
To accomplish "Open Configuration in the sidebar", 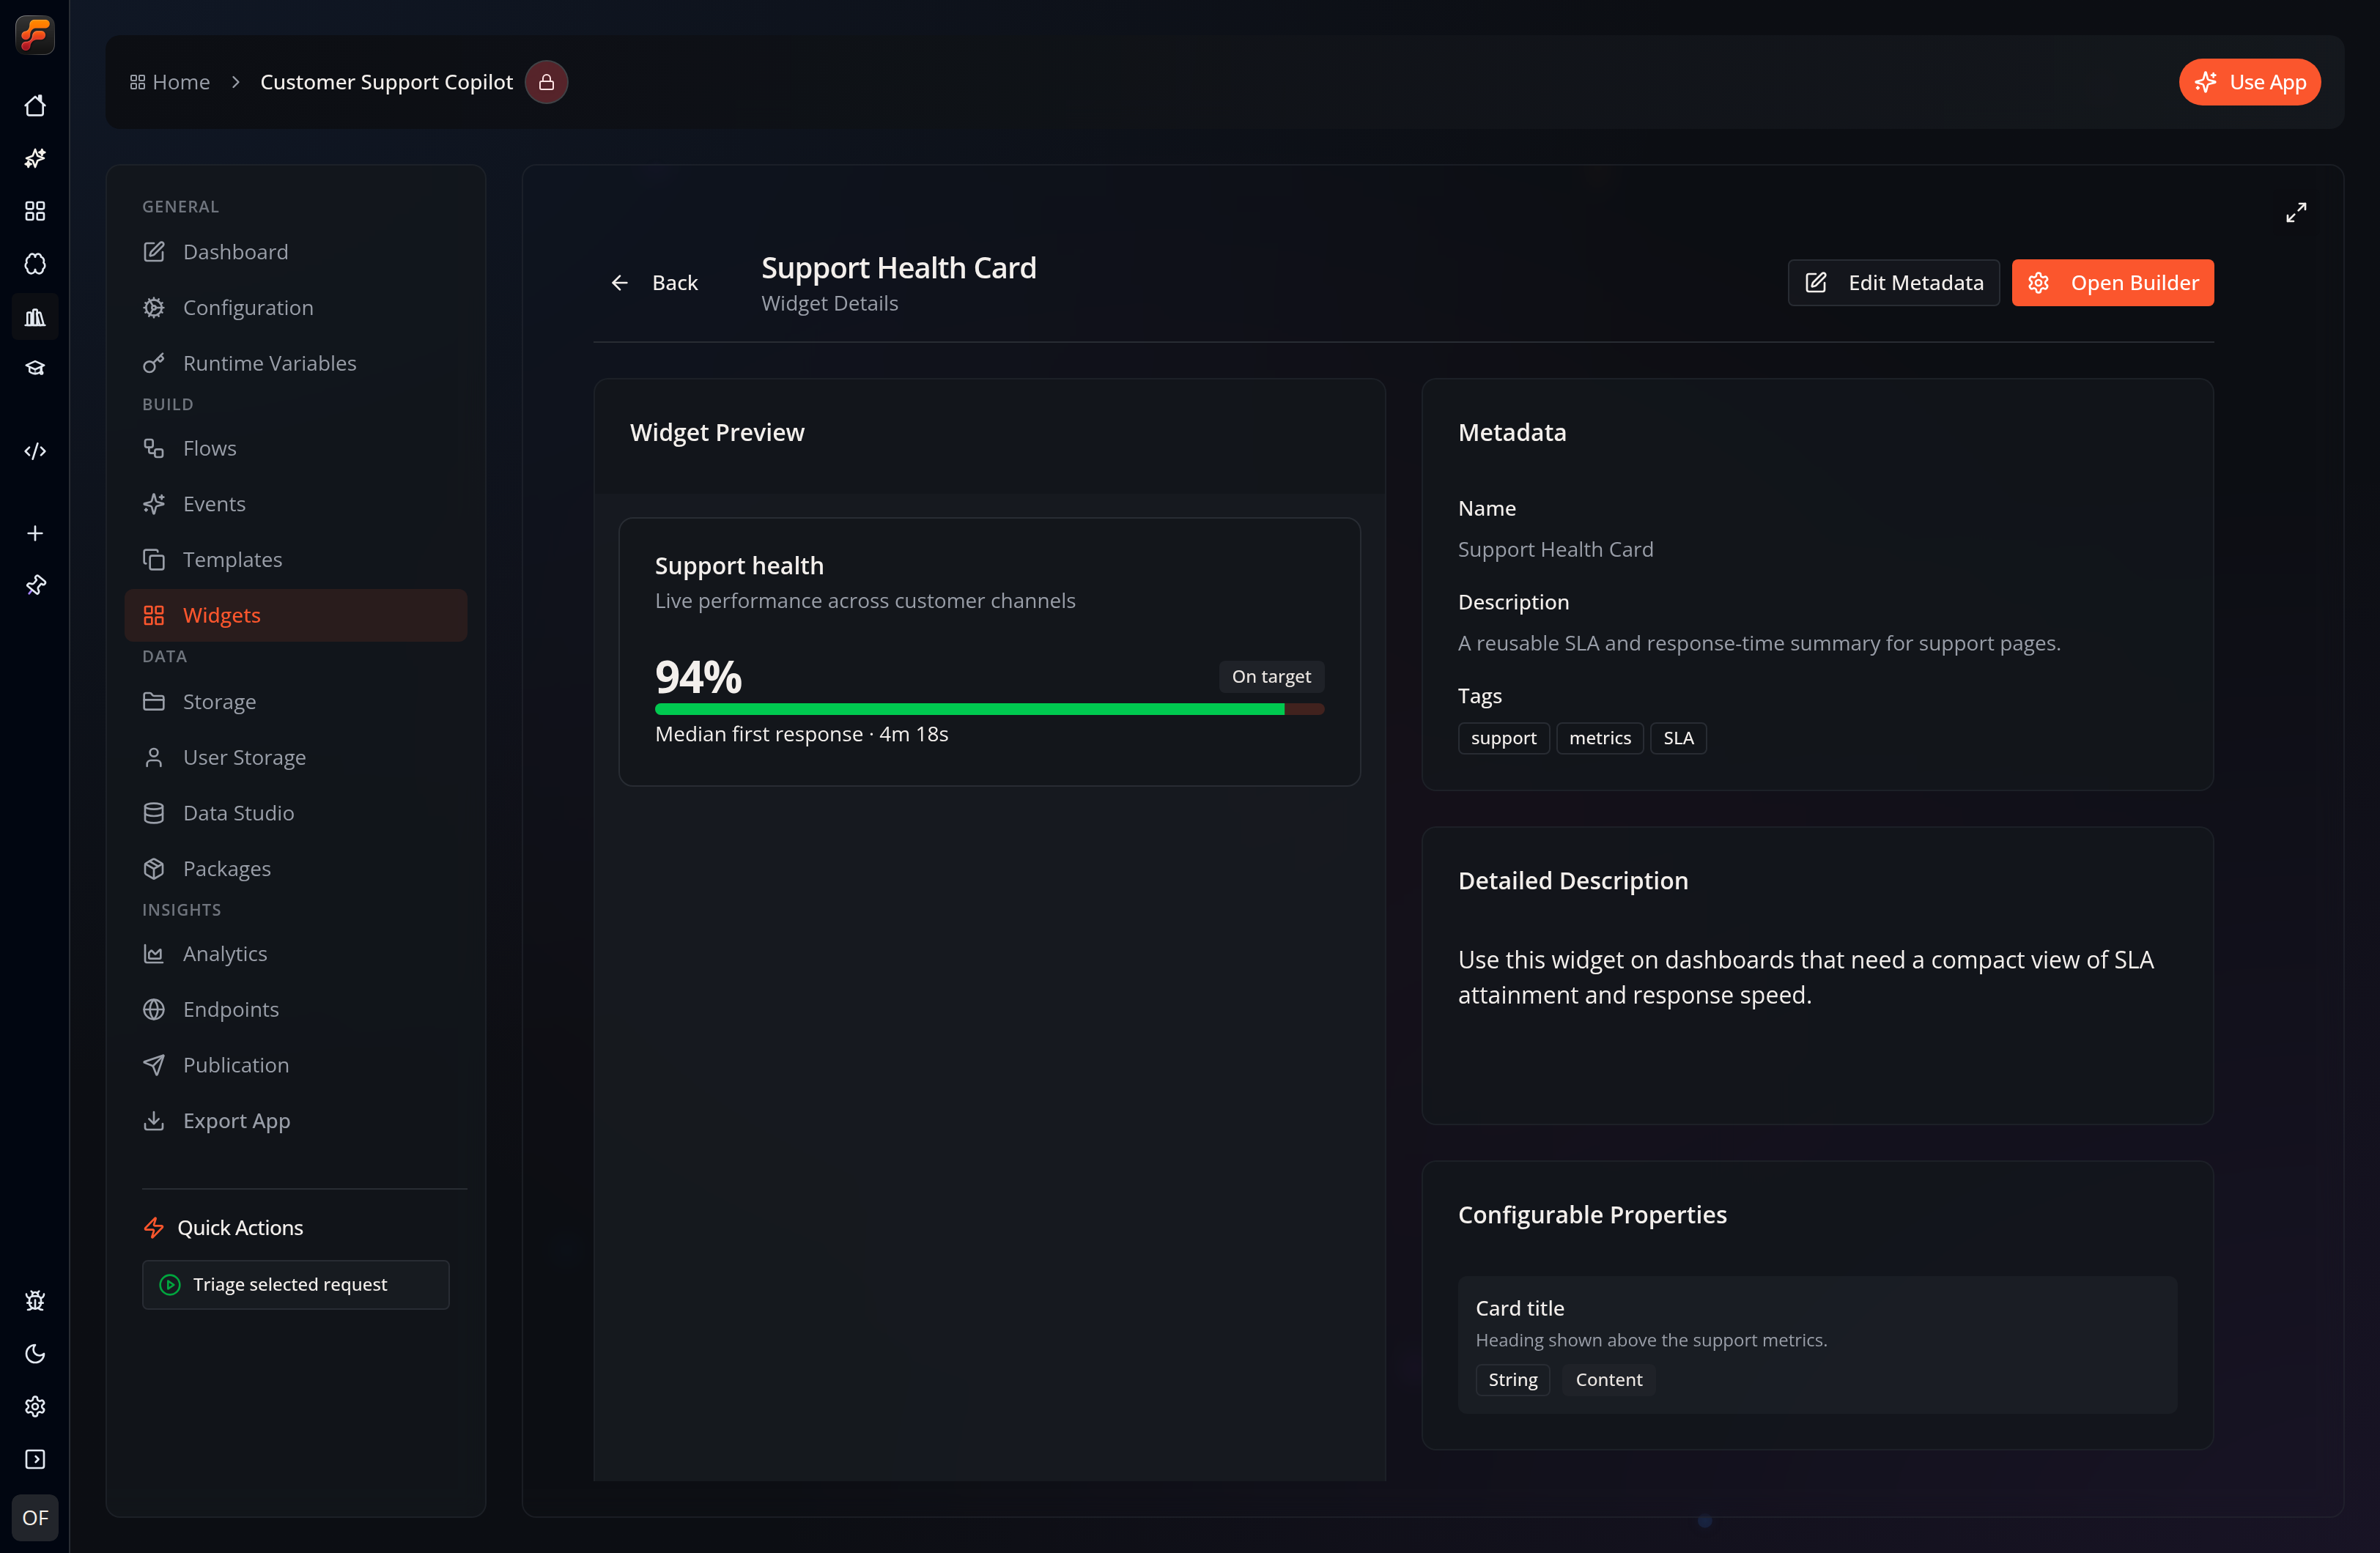I will tap(296, 308).
